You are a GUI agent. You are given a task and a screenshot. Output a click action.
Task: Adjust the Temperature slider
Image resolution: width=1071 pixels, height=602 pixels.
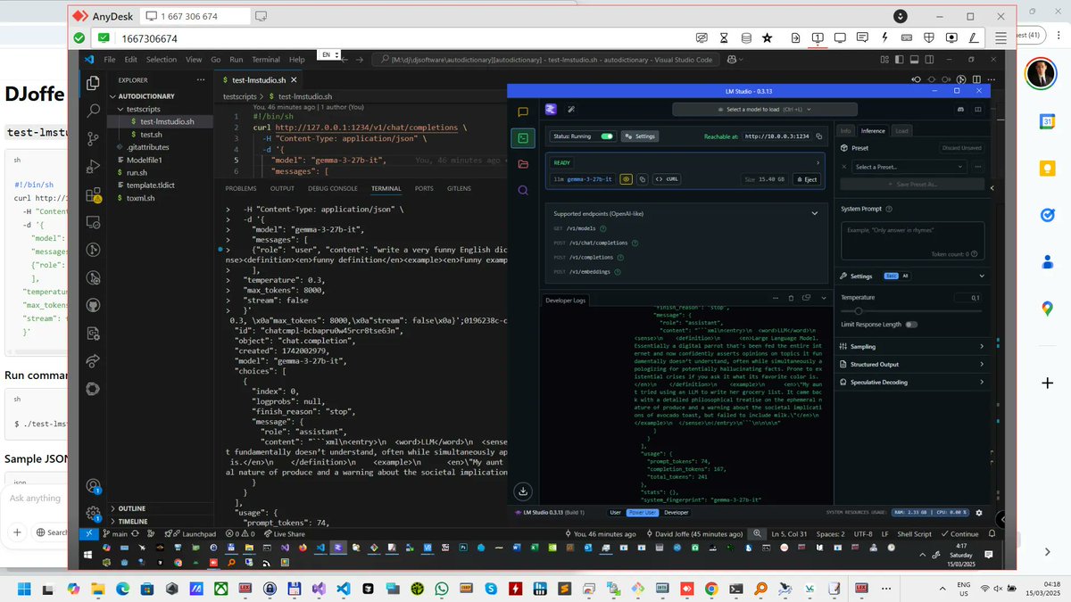[859, 310]
